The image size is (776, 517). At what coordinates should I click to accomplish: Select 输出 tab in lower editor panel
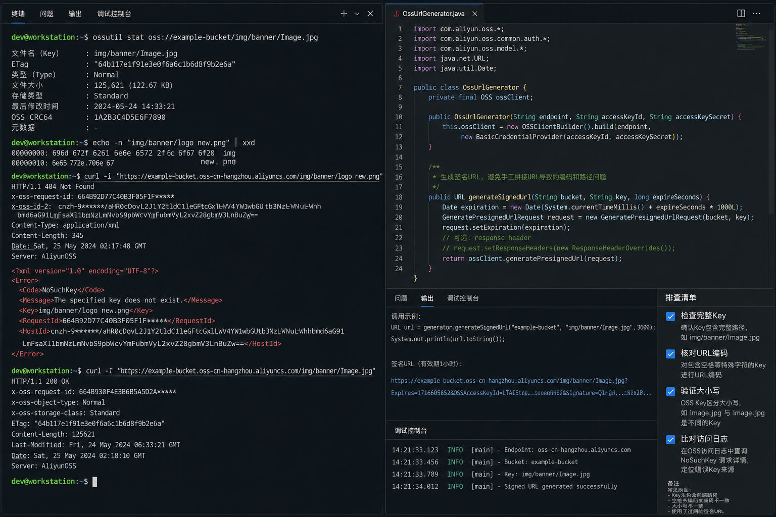(x=427, y=298)
